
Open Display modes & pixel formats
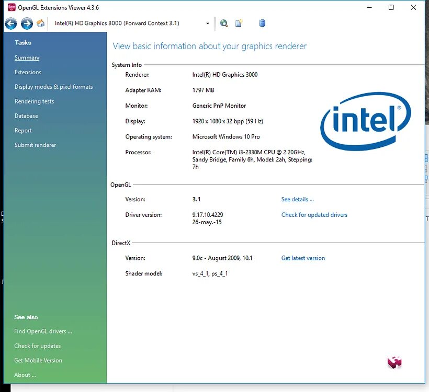pyautogui.click(x=53, y=87)
